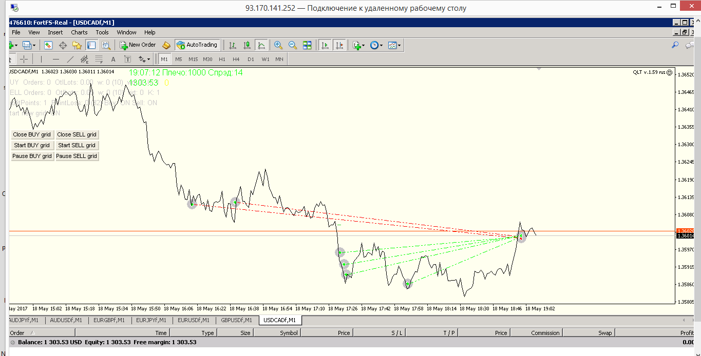Zoom in on the chart
Image resolution: width=701 pixels, height=356 pixels.
(x=278, y=45)
